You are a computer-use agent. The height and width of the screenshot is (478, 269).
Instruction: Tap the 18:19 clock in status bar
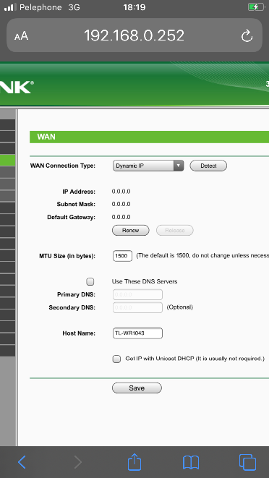pos(134,7)
